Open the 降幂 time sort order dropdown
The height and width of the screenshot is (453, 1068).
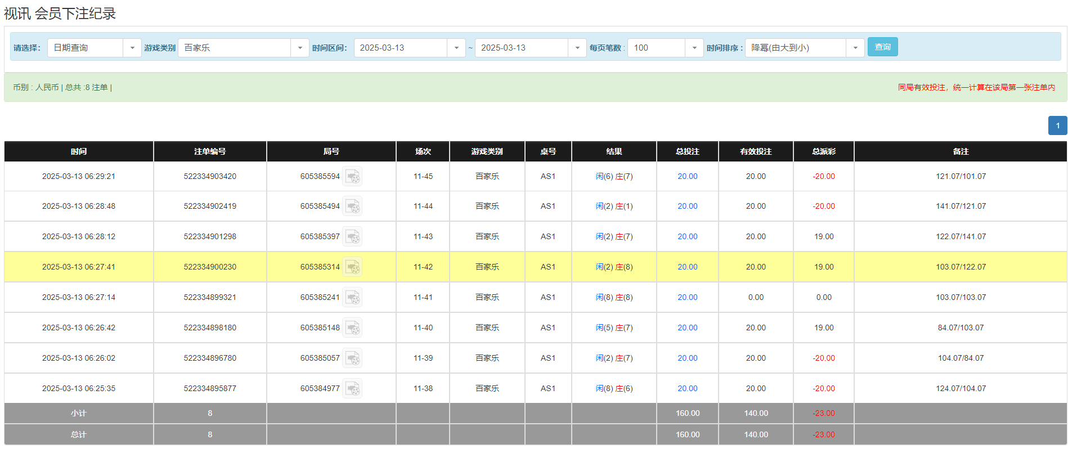(855, 48)
